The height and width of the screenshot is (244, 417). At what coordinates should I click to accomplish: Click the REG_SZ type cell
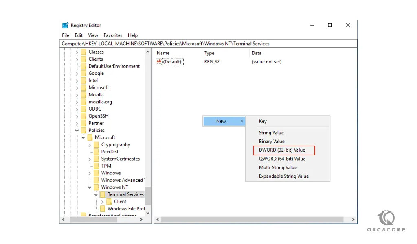(212, 62)
